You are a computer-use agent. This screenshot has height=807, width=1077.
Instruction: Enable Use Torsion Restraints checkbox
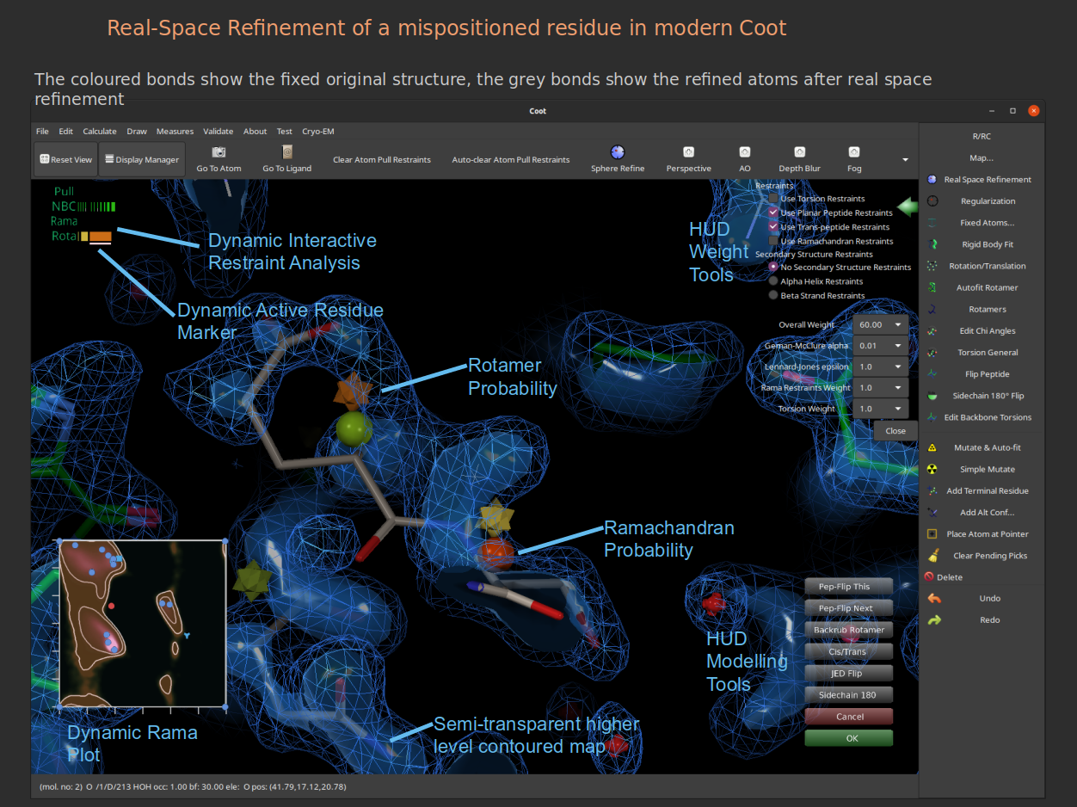[773, 199]
